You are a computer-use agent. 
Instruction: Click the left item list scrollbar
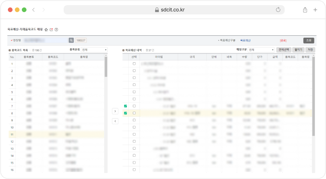106,67
